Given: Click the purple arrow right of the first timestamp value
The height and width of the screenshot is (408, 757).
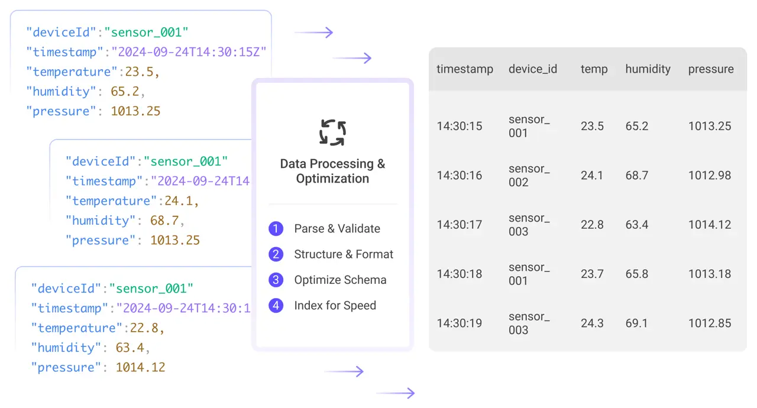Looking at the screenshot, I should click(352, 58).
